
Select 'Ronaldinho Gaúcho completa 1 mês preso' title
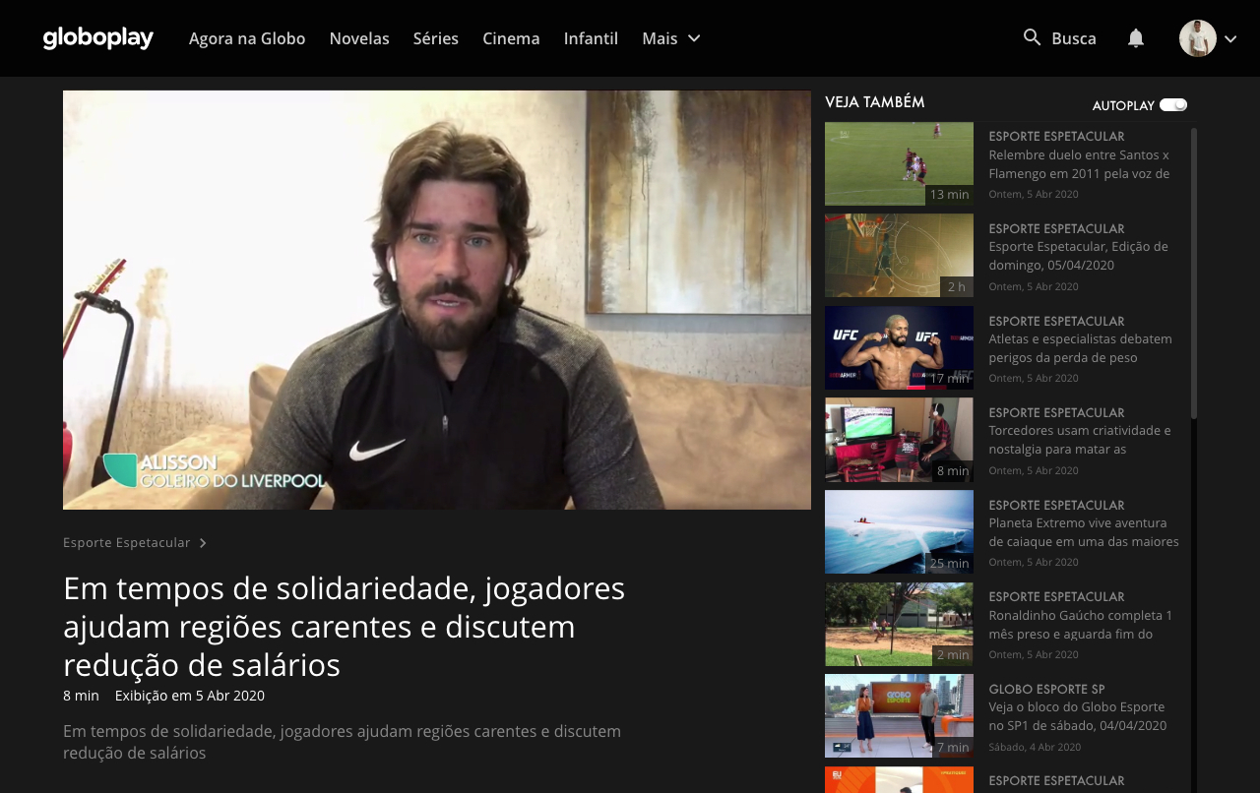[x=1081, y=625]
